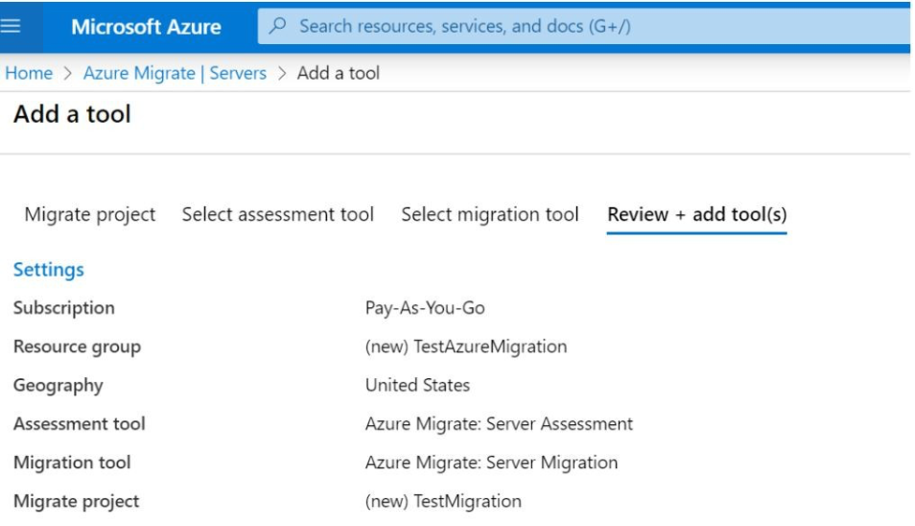Click the Subscription label

click(x=64, y=308)
